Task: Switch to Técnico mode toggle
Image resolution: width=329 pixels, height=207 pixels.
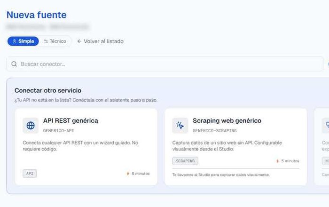Action: coord(55,41)
